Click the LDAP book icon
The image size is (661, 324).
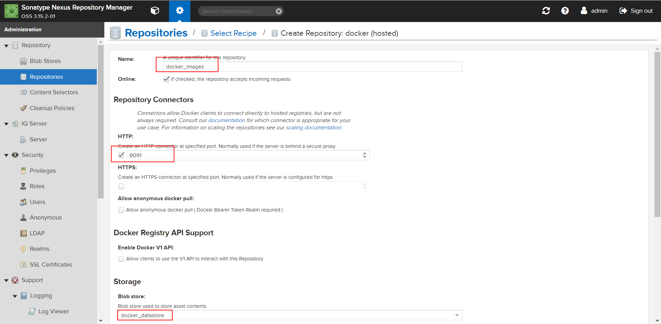point(23,233)
